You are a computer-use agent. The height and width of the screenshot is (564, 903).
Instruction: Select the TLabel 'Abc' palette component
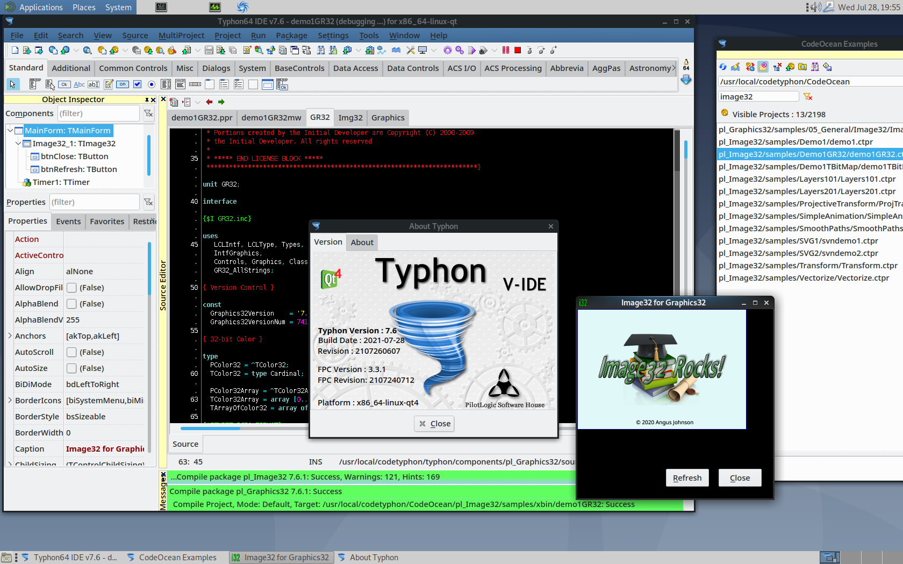[79, 84]
